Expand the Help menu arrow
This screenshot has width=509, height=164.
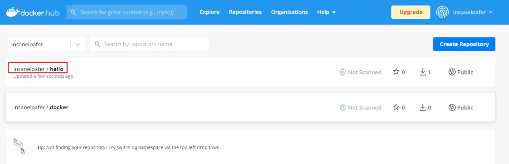point(334,12)
